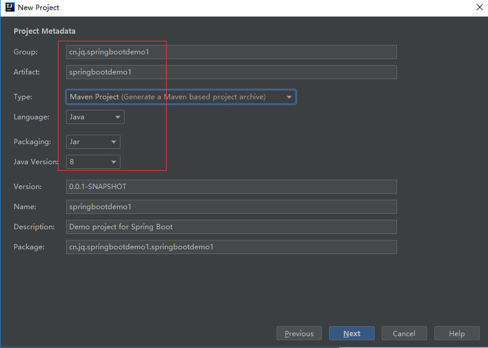Open the Packaging dropdown showing Jar
Image resolution: width=488 pixels, height=348 pixels.
click(x=93, y=142)
